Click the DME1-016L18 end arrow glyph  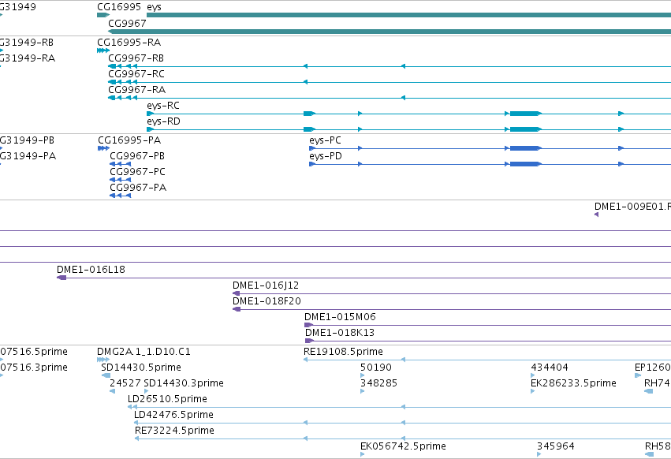pos(62,278)
